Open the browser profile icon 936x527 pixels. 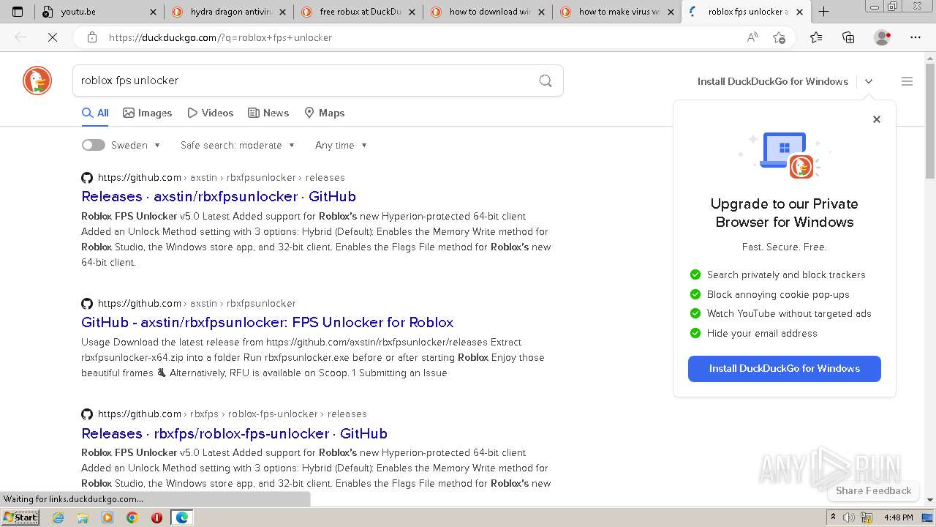pyautogui.click(x=883, y=37)
